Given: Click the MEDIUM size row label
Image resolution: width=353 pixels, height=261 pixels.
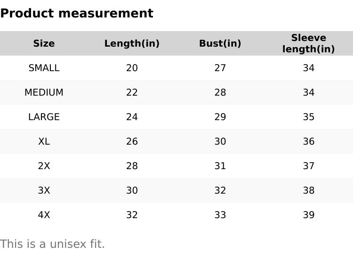Looking at the screenshot, I should [x=44, y=92].
